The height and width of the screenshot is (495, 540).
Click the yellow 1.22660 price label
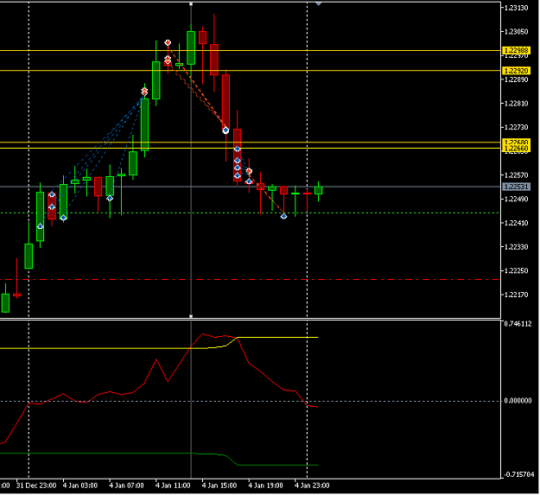516,149
